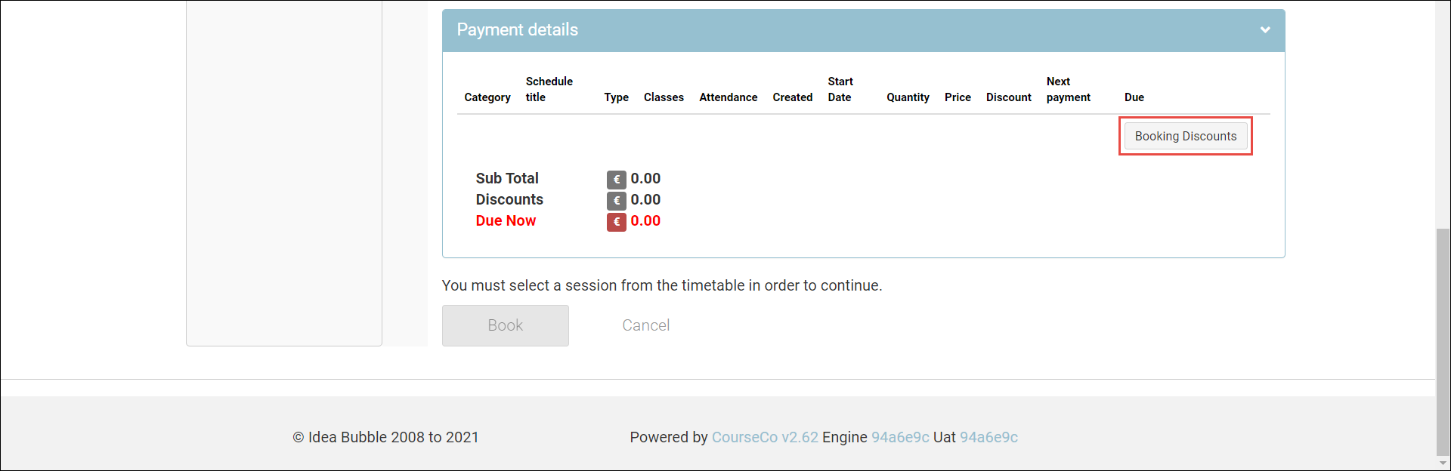Image resolution: width=1451 pixels, height=471 pixels.
Task: Click the red Due Now euro icon
Action: [616, 222]
